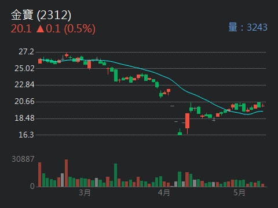Click the 30887 volume axis label
Screen dimensions: 278x208
tap(23, 159)
